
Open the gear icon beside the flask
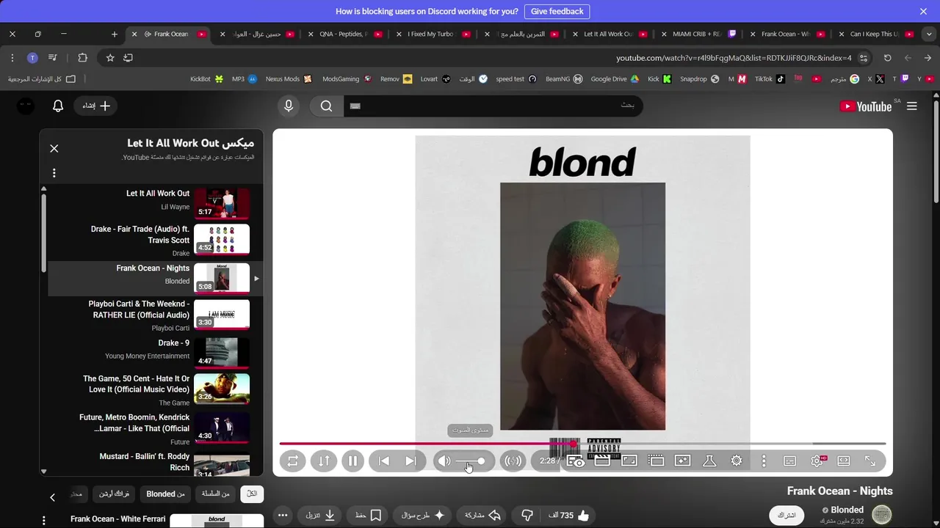737,461
